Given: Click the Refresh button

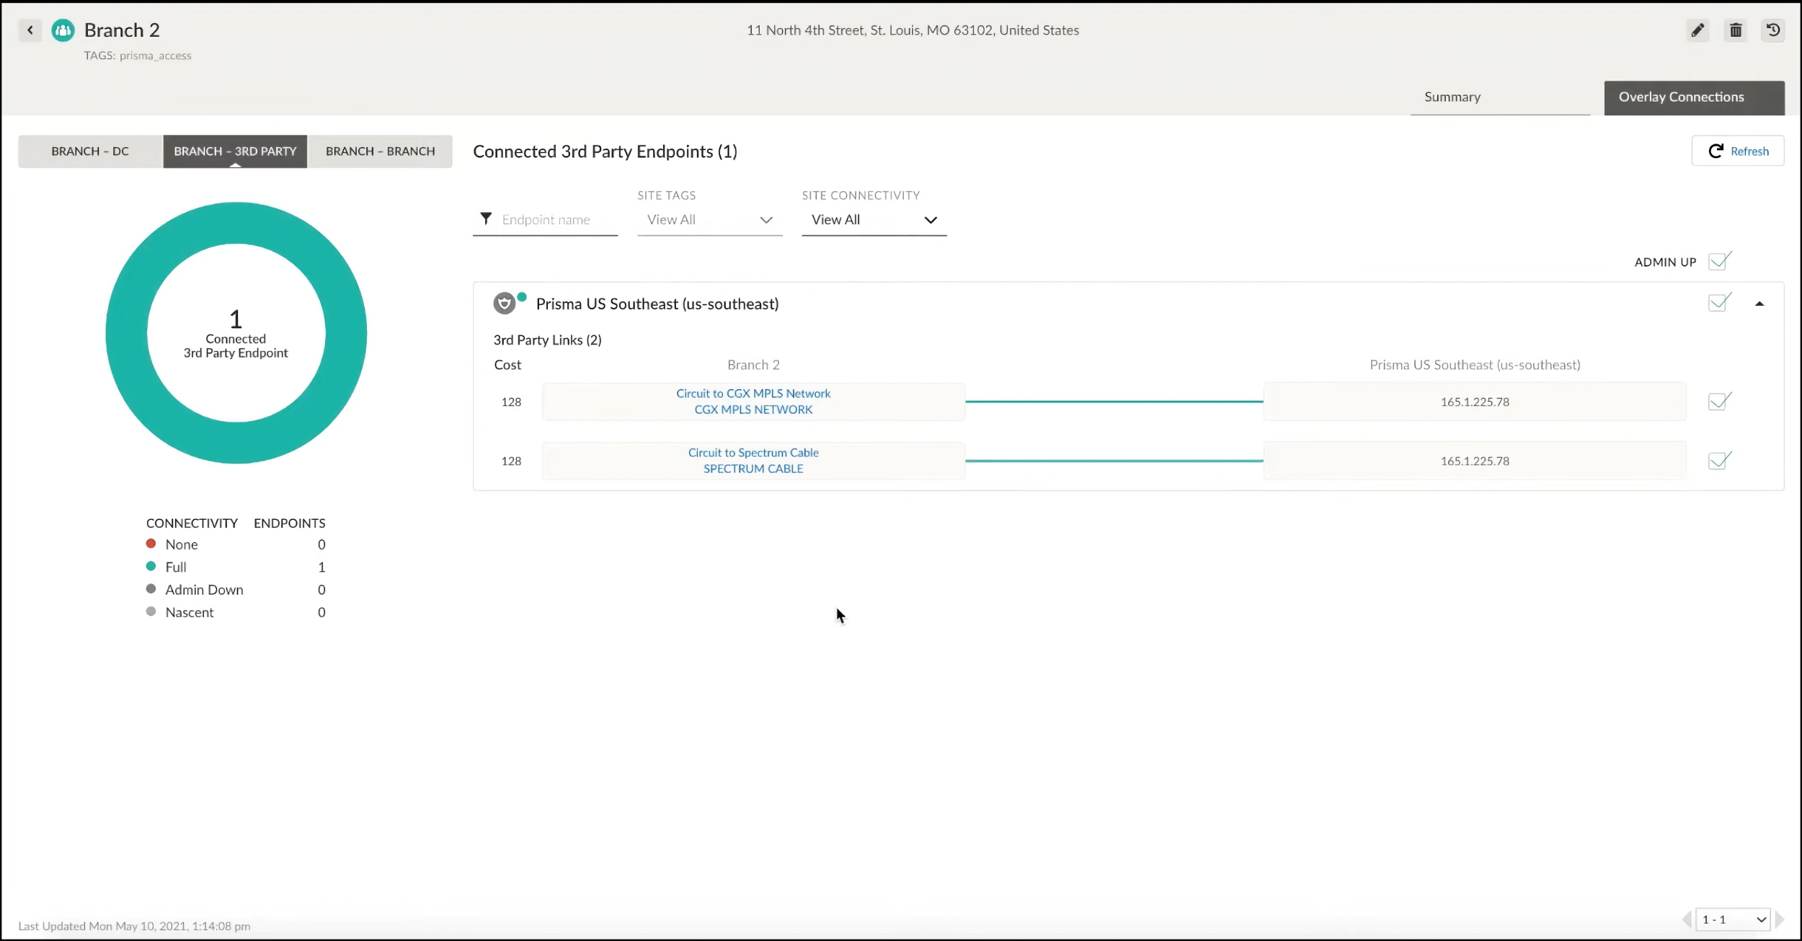Looking at the screenshot, I should 1738,151.
